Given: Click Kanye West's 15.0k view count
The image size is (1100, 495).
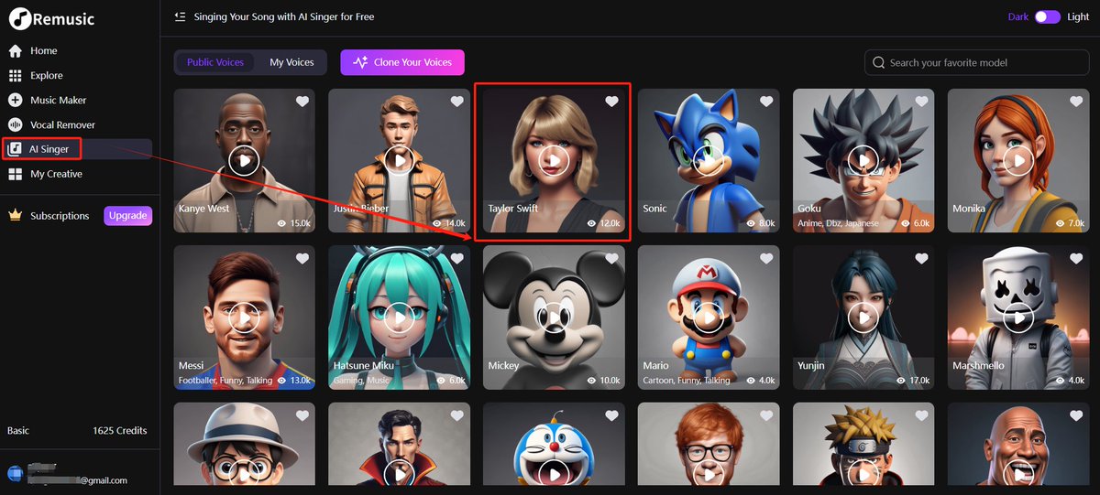Looking at the screenshot, I should point(292,223).
